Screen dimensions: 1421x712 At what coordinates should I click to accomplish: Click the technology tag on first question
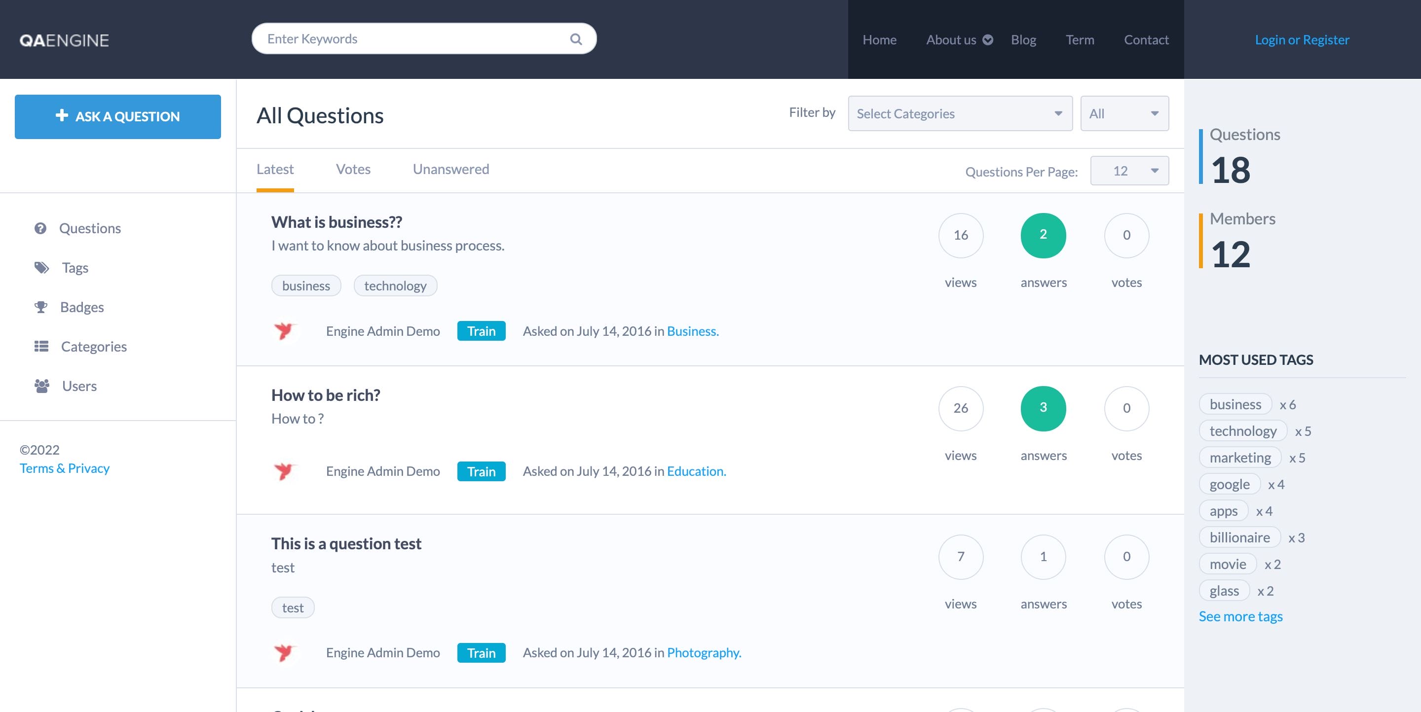[x=395, y=285]
